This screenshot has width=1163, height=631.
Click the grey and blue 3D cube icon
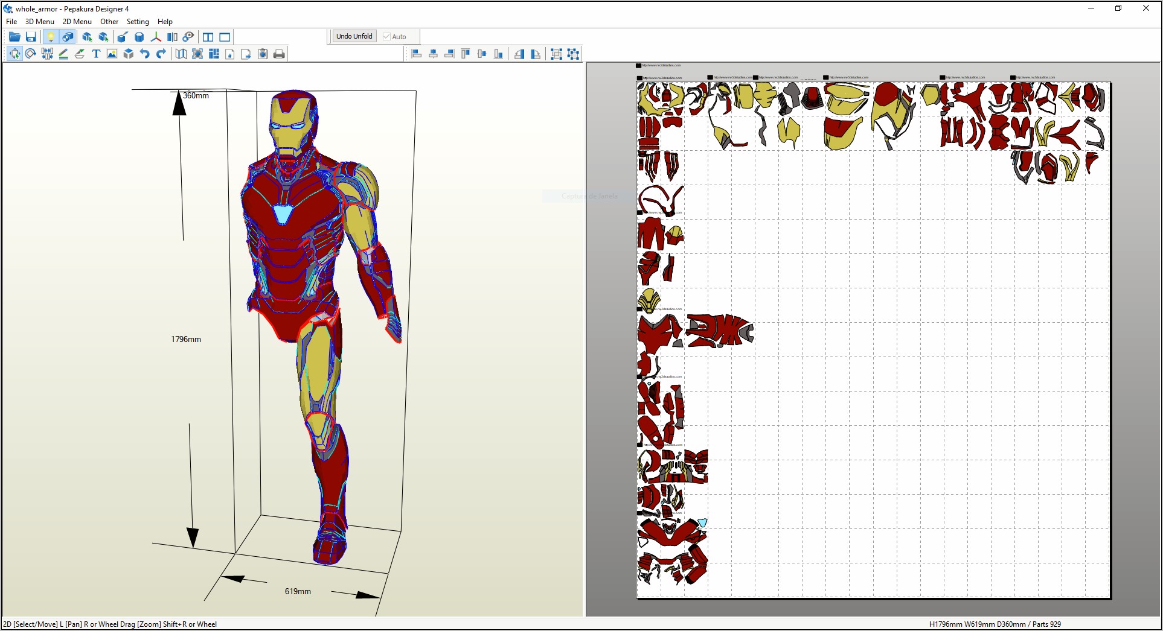[x=129, y=54]
